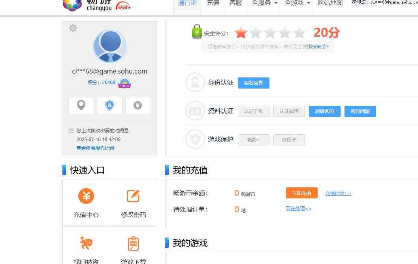Click the 身份认证 person icon
The width and height of the screenshot is (418, 264).
pyautogui.click(x=195, y=82)
